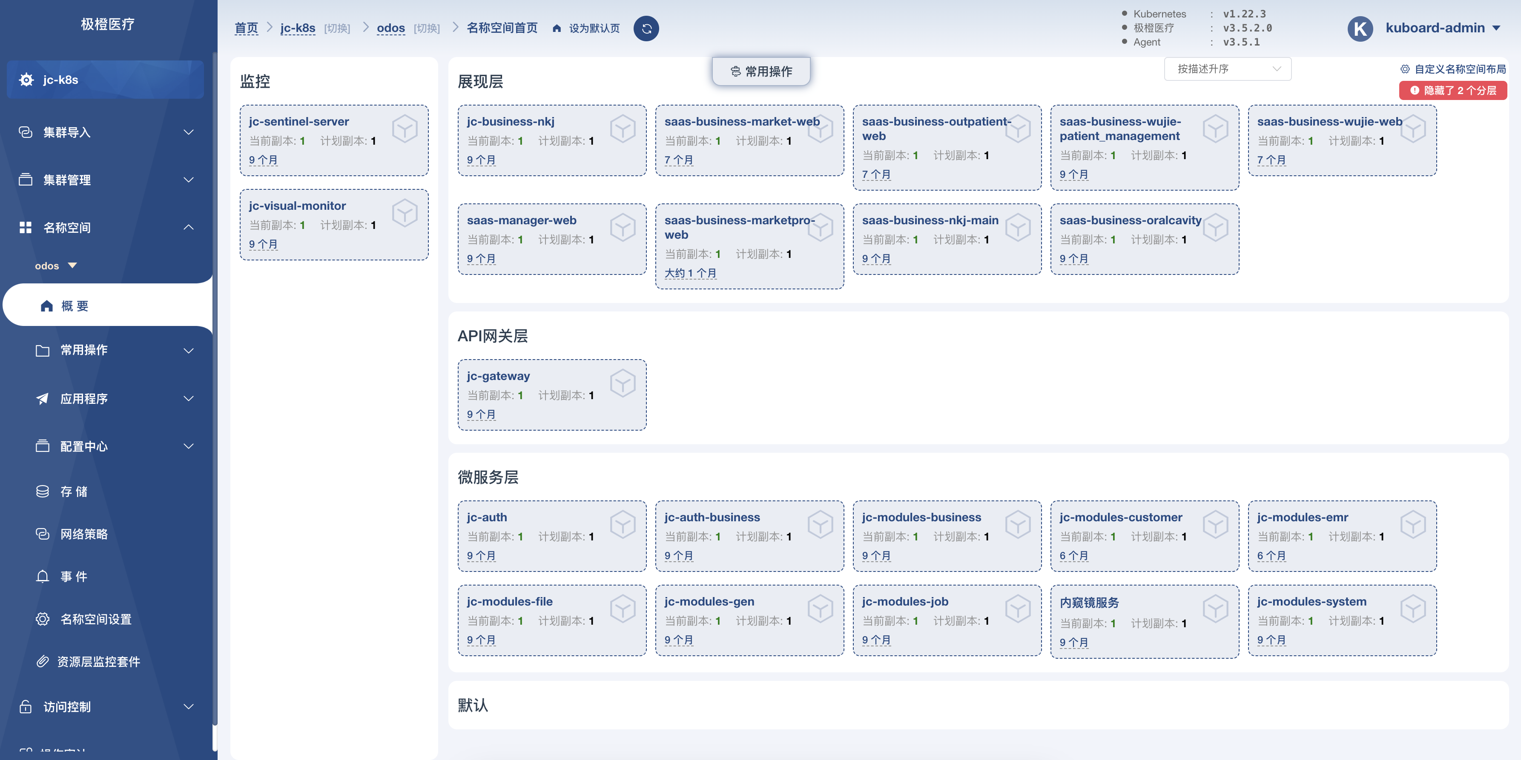Click the cube icon on 内窥镜服务 card
The image size is (1521, 760).
1216,609
